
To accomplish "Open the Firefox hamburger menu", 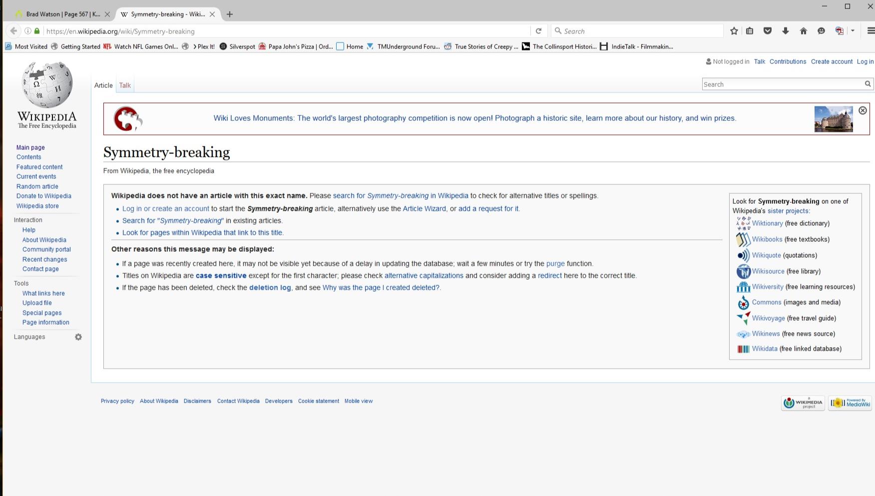I will tap(871, 31).
